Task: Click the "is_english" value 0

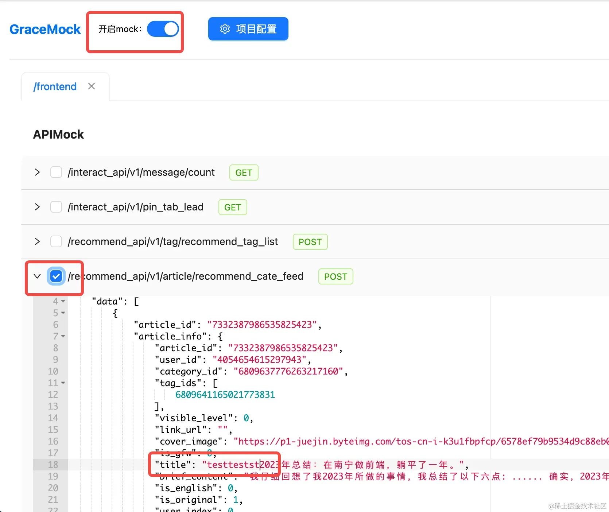Action: click(230, 488)
